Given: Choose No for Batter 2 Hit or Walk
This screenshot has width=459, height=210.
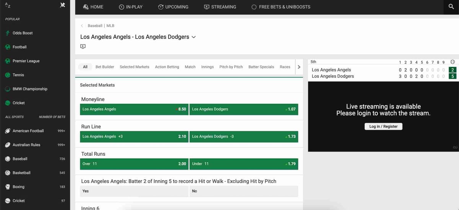Looking at the screenshot, I should click(x=244, y=191).
